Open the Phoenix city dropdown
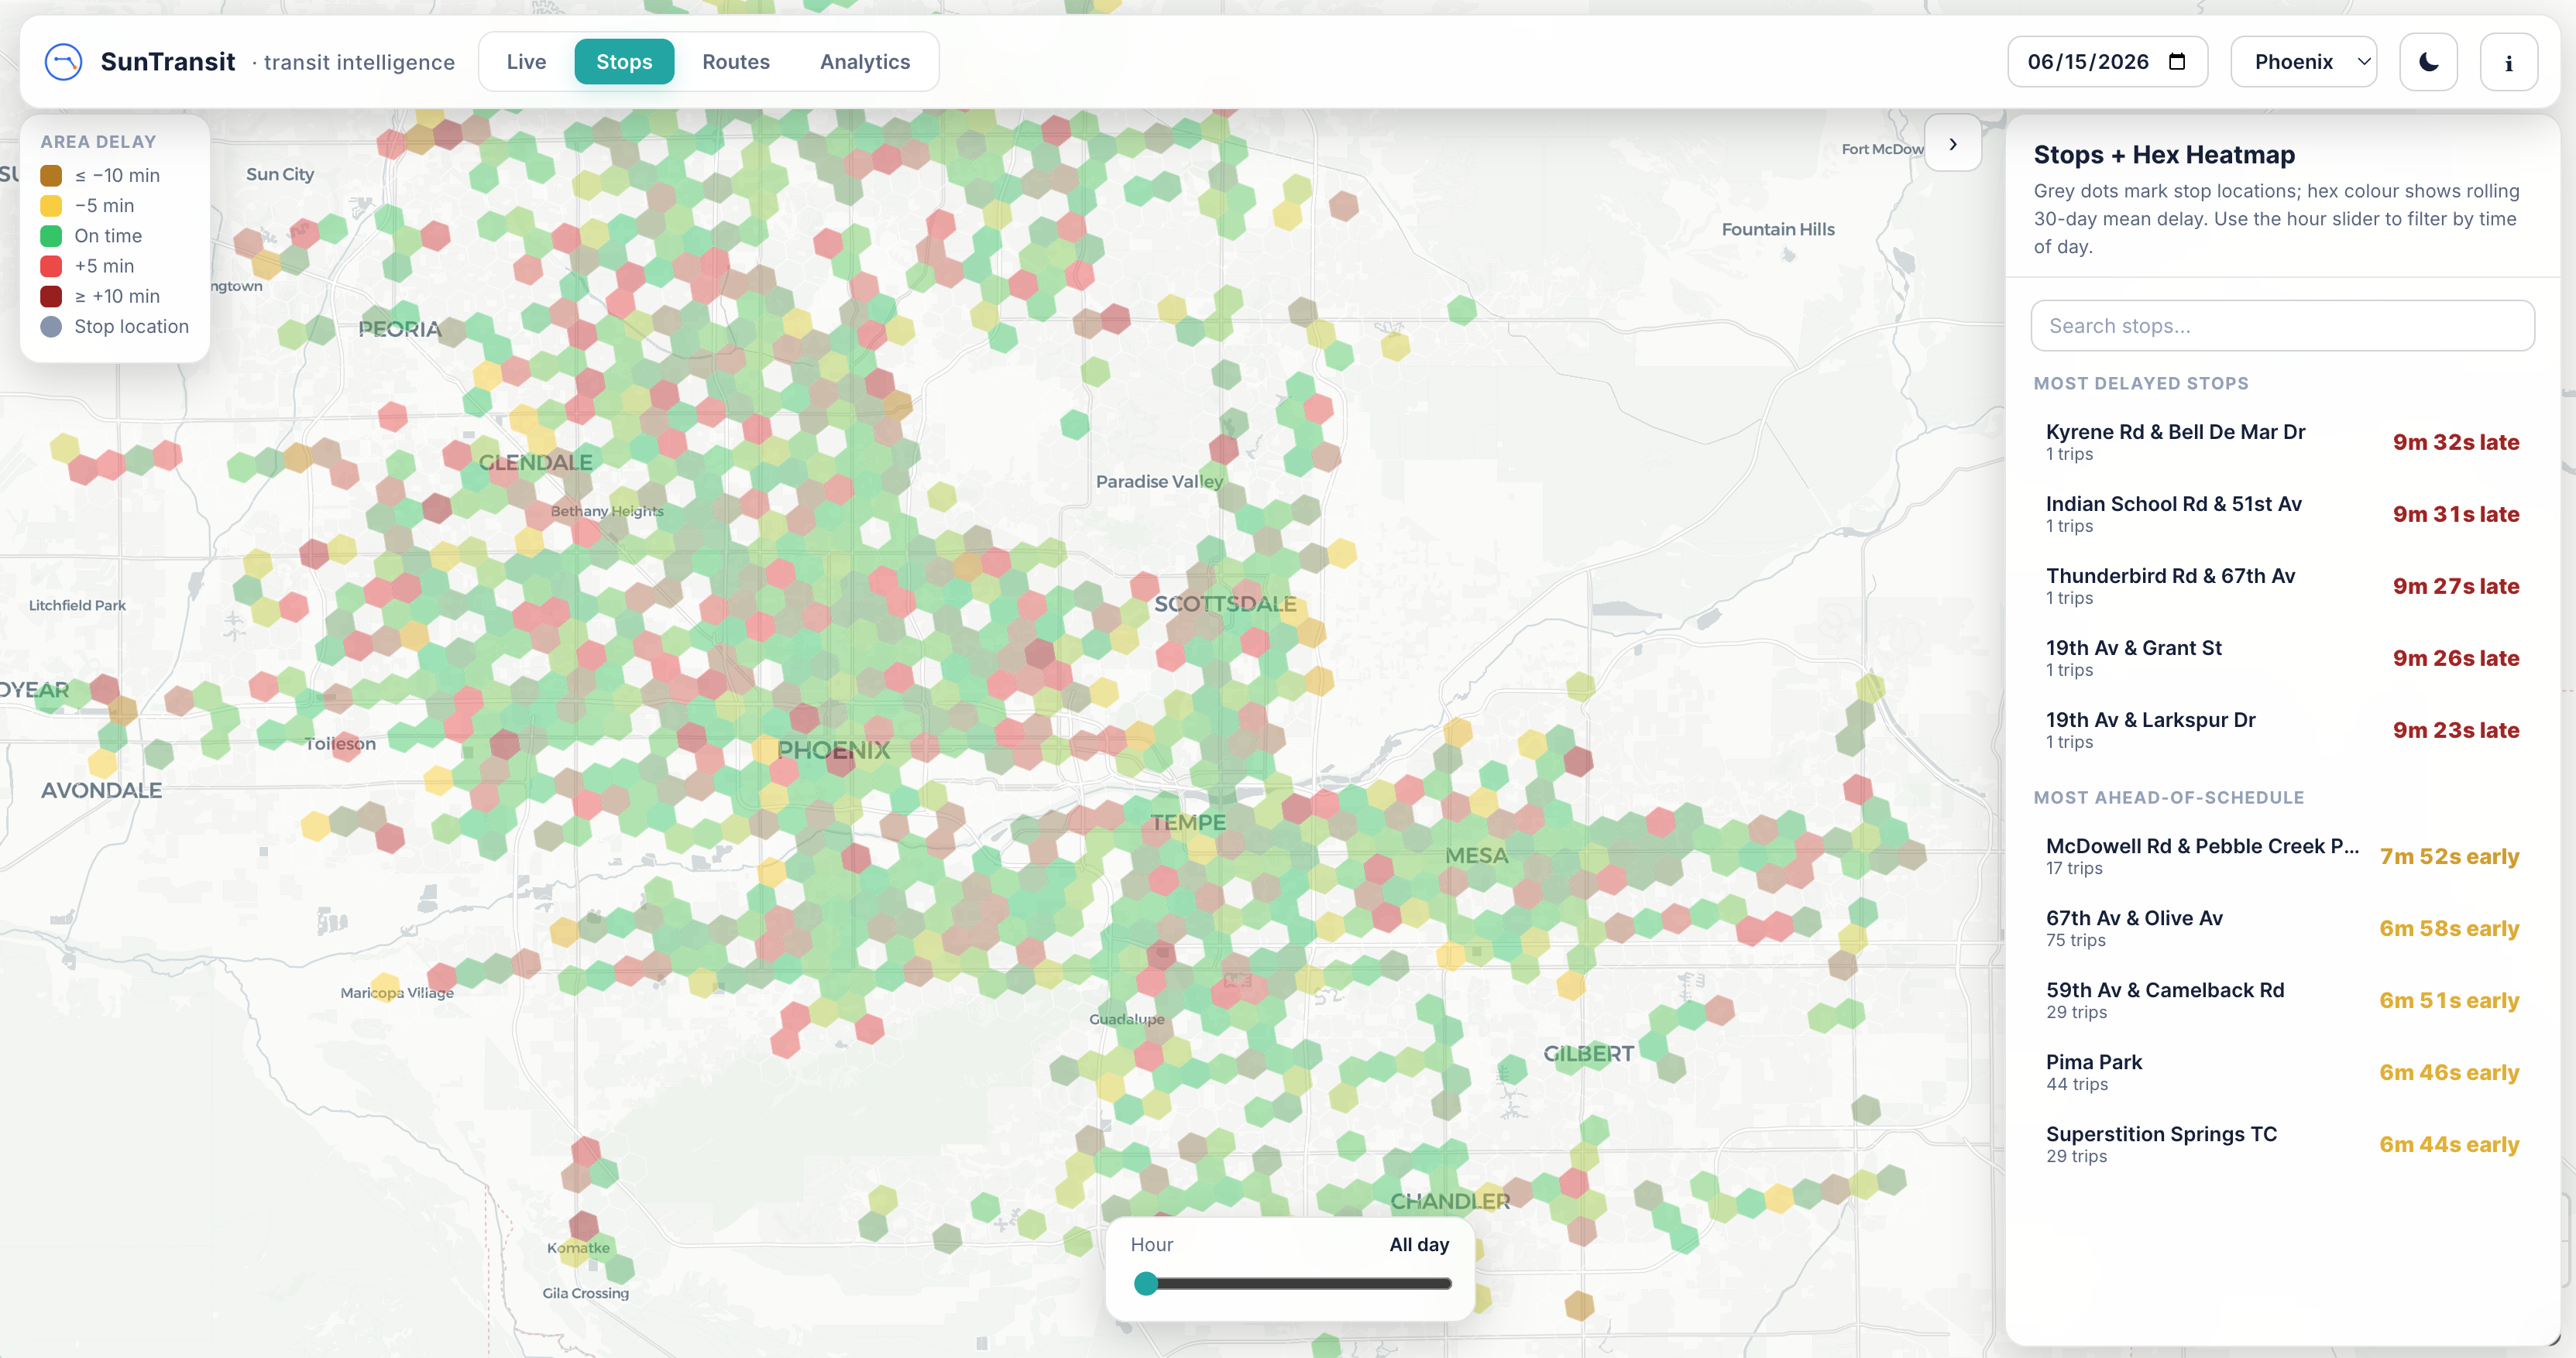 pyautogui.click(x=2303, y=62)
